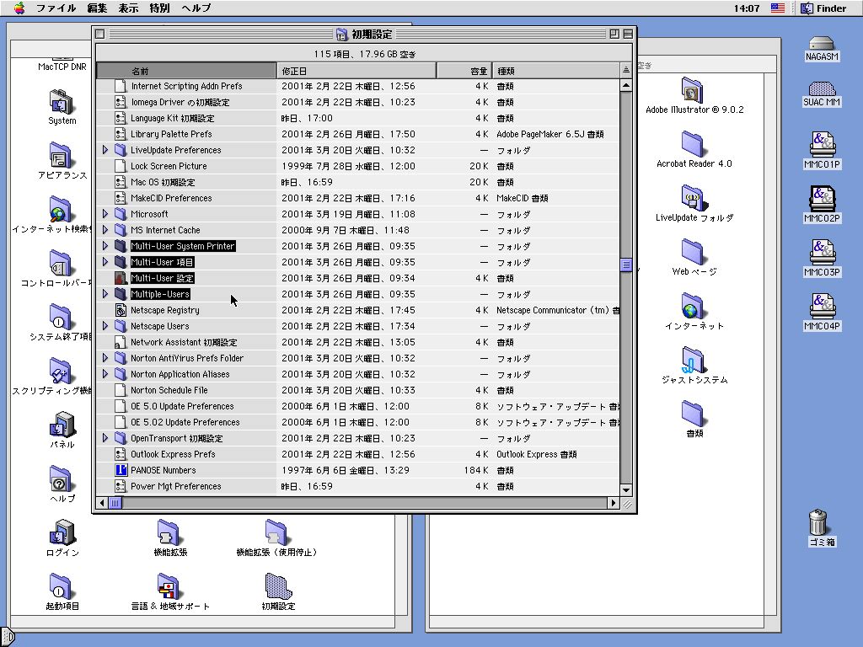The image size is (863, 647).
Task: Select the Lock Screen Picture file
Action: (169, 166)
